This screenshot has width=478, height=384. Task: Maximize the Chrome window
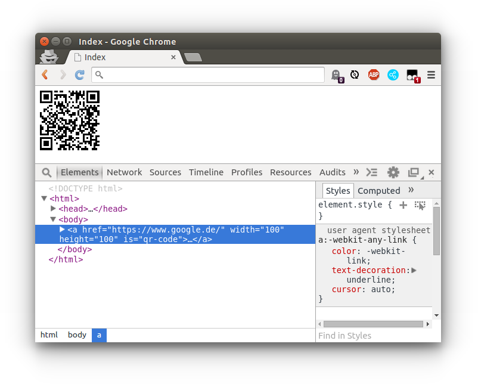(67, 41)
